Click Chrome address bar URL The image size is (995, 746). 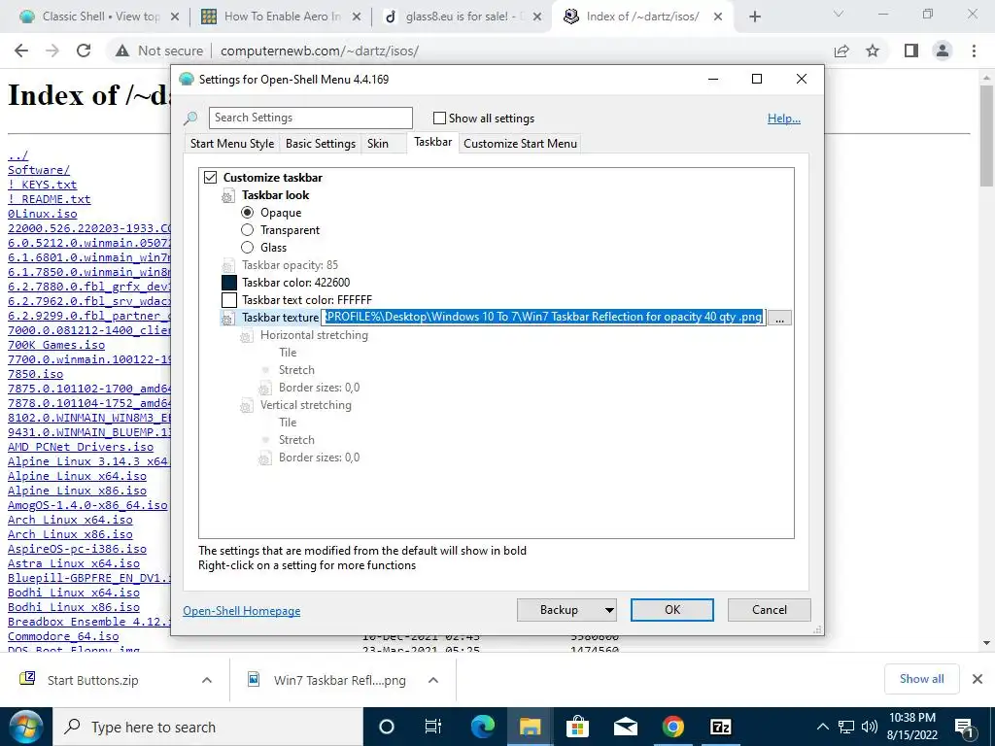[319, 51]
